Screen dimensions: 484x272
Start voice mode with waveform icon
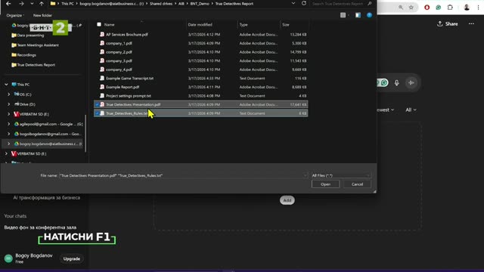click(411, 82)
